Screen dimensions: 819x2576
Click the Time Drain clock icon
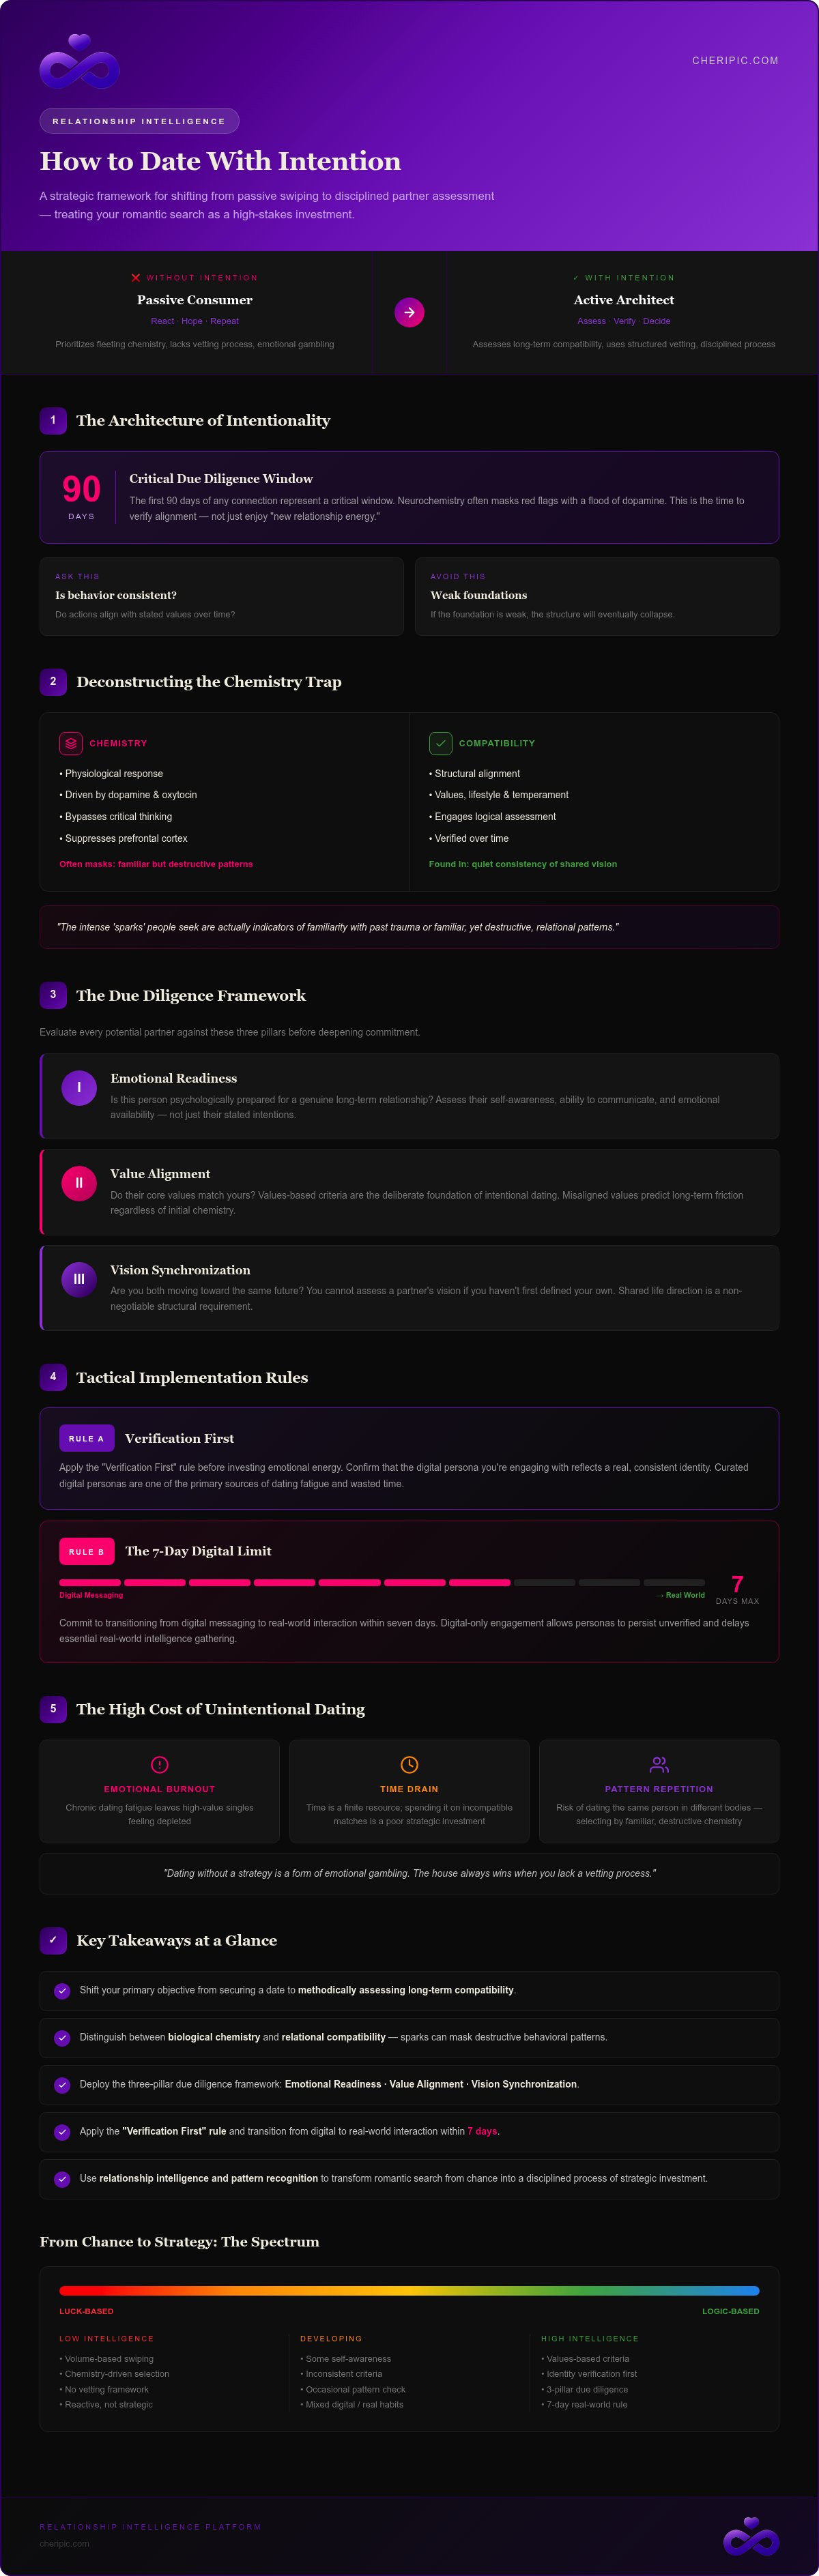coord(409,1764)
